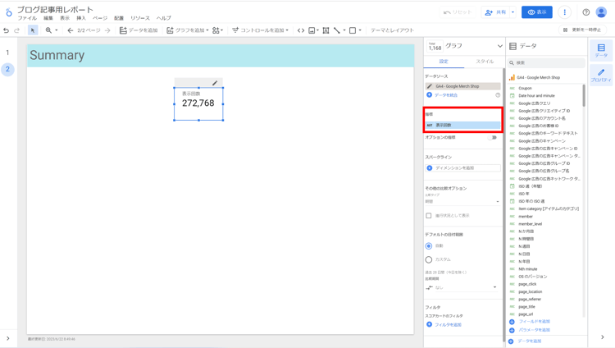This screenshot has height=348, width=615.
Task: Click the help question mark icon
Action: point(585,12)
